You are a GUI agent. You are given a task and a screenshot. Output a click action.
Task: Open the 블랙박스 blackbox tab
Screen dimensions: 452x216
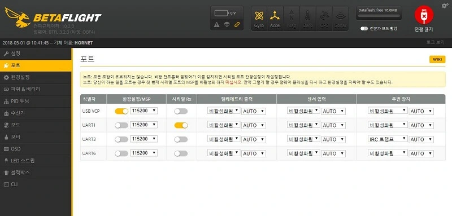pyautogui.click(x=36, y=173)
